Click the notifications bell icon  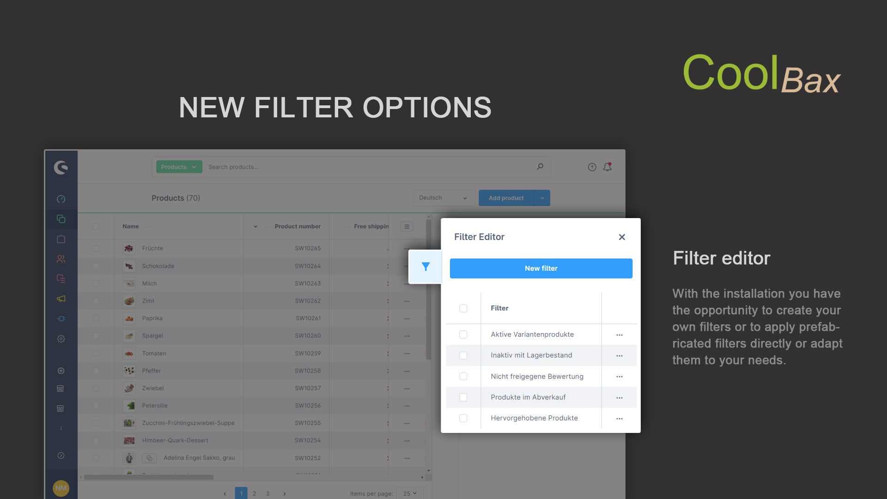(x=608, y=167)
